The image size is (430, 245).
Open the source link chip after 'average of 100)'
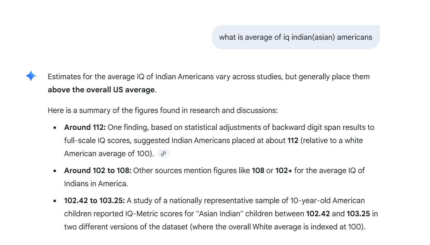pos(163,154)
